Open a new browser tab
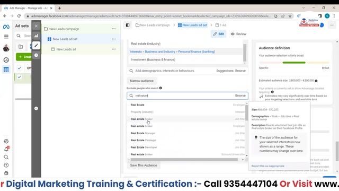Screen dimensions: 339x191 coord(59,8)
